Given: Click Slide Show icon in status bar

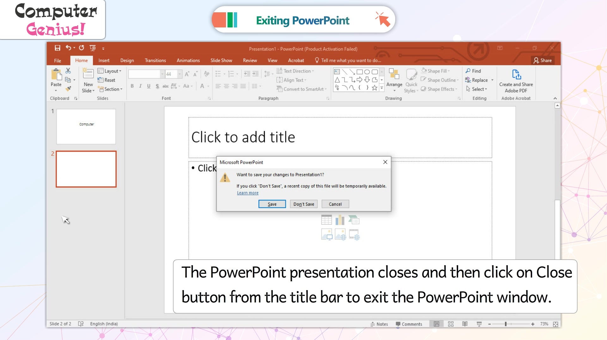Looking at the screenshot, I should (479, 324).
